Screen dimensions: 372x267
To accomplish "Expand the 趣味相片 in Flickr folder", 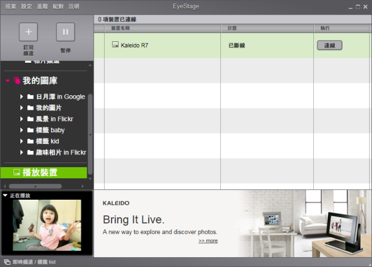I will pyautogui.click(x=22, y=152).
